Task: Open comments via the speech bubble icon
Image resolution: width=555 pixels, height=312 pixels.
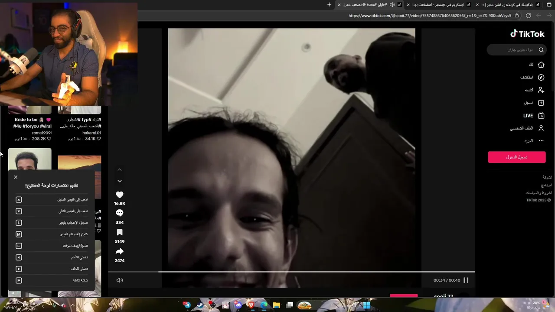Action: click(120, 213)
